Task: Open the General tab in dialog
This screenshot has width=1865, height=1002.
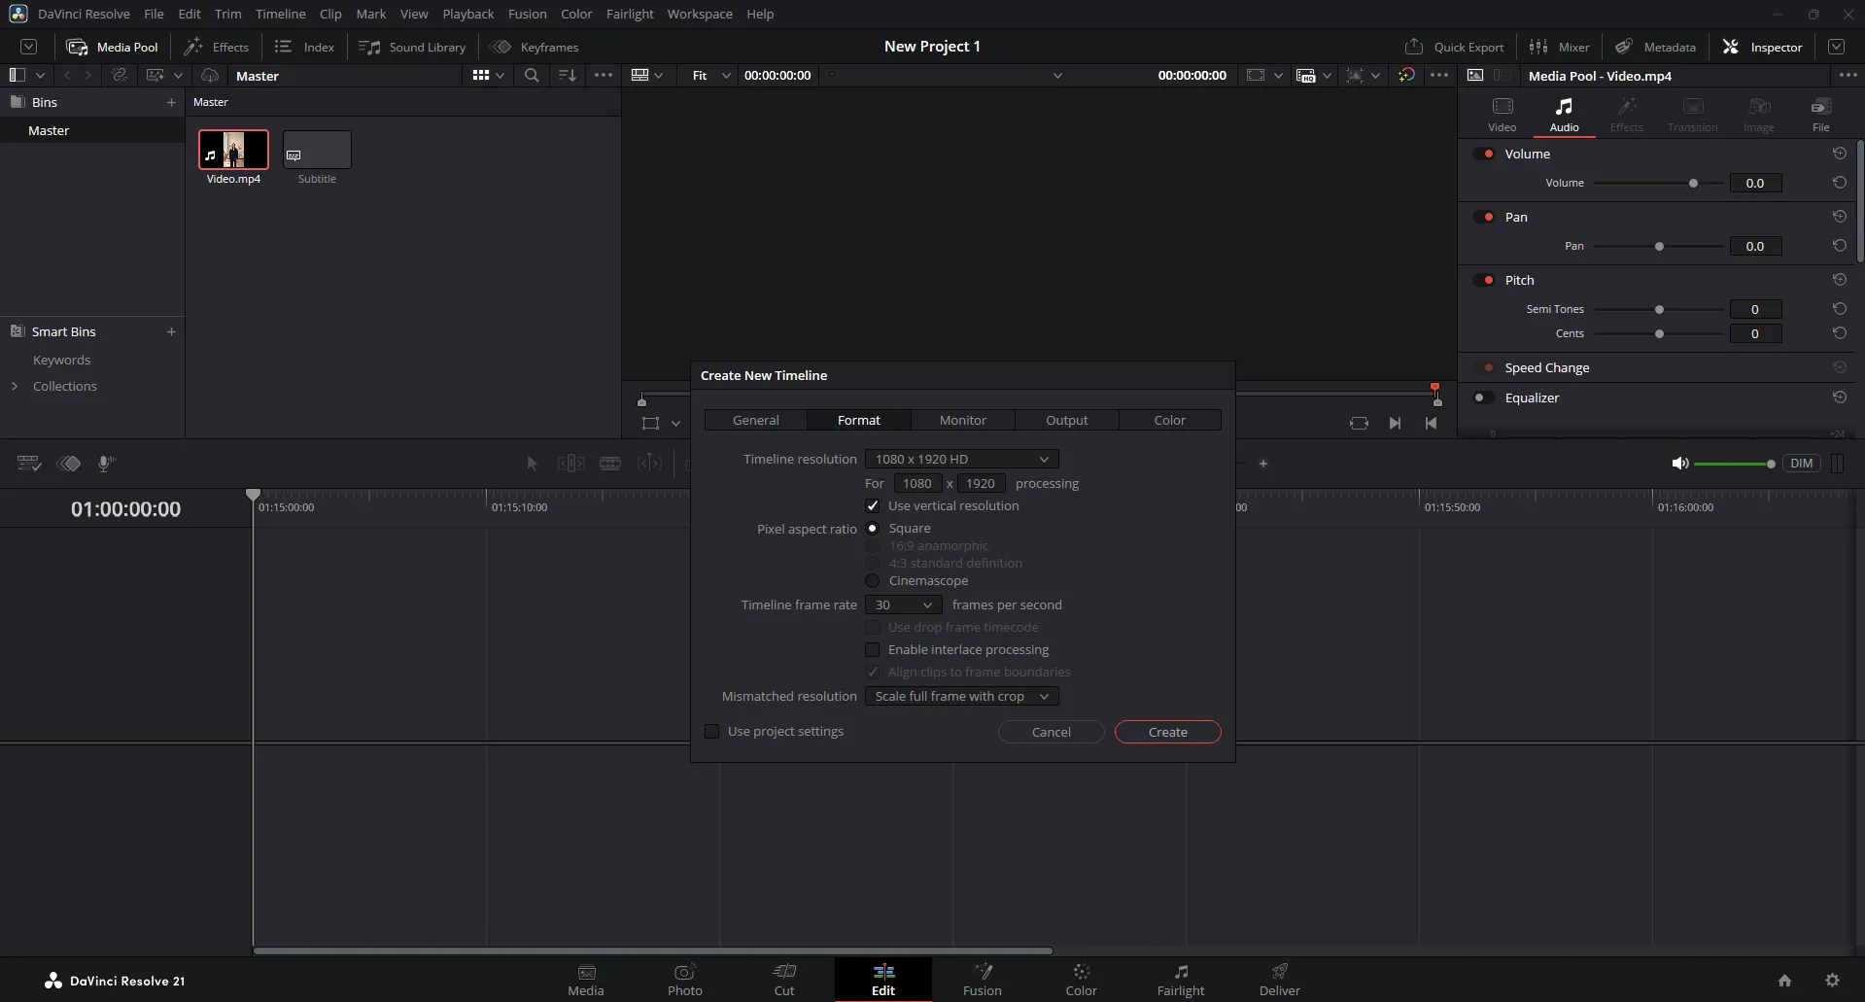Action: click(756, 420)
